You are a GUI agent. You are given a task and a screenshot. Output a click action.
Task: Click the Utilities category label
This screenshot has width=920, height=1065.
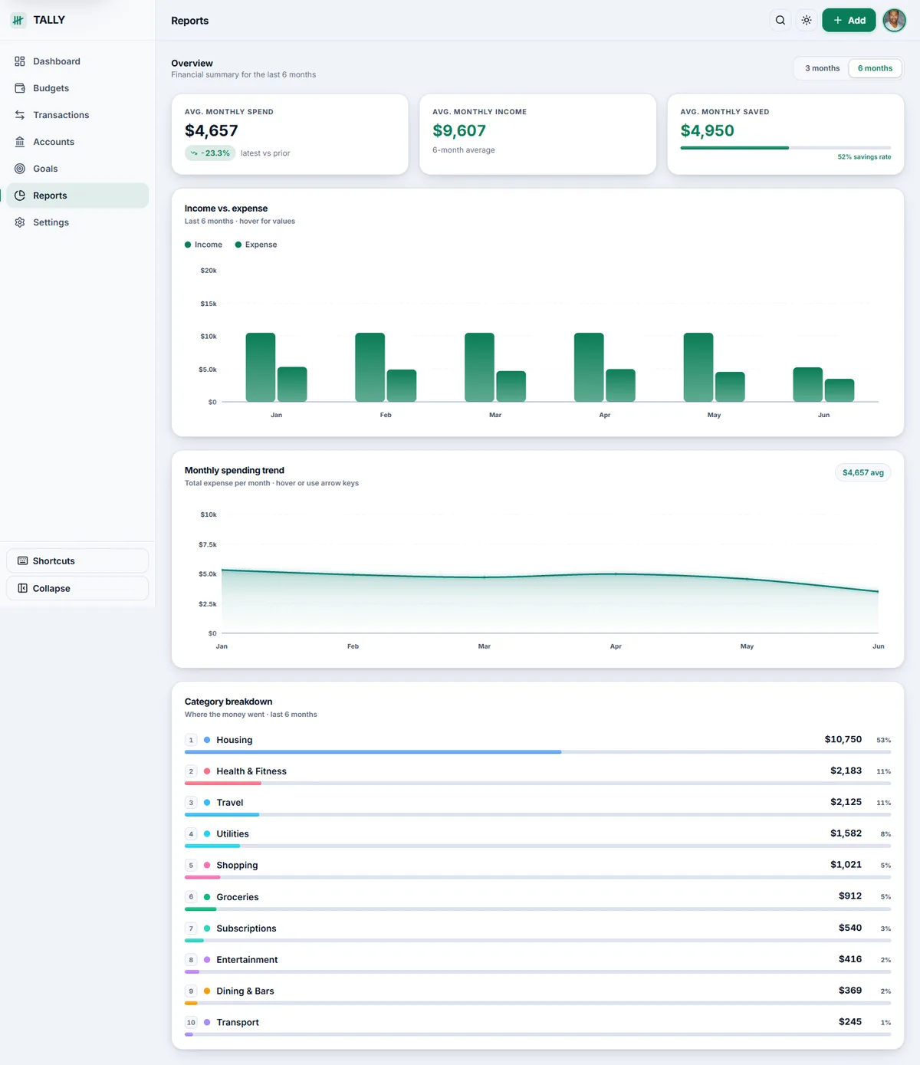pos(232,834)
